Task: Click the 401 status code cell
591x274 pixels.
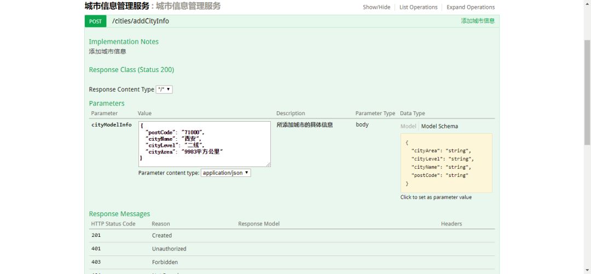Action: click(x=96, y=249)
